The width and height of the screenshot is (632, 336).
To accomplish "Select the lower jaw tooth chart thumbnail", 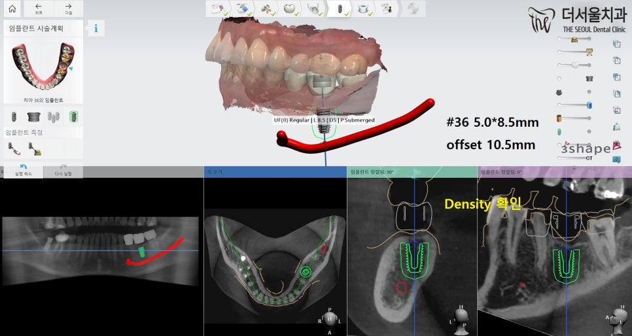I will (x=43, y=67).
